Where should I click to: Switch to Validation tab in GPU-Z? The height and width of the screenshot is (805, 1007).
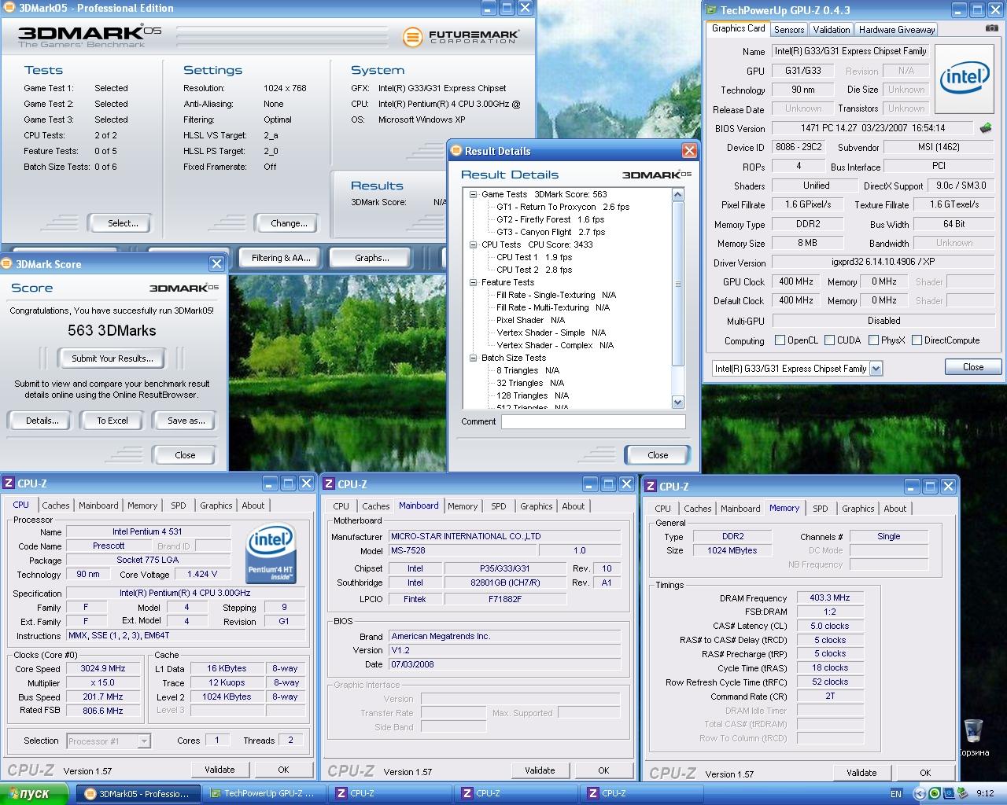point(831,29)
